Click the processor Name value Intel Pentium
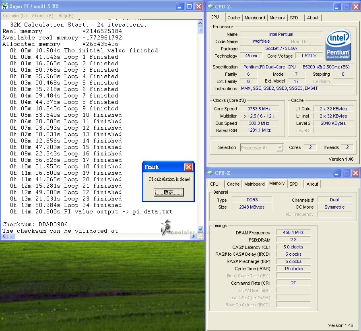This screenshot has width=361, height=331. (281, 34)
